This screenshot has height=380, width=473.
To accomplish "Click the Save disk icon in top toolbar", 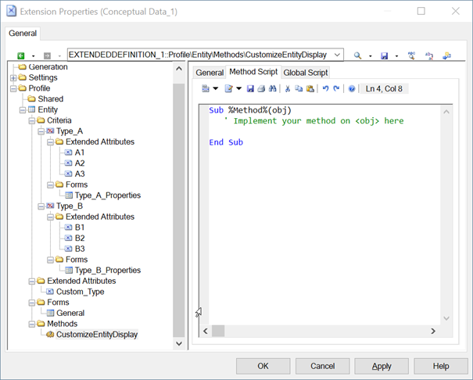I will click(384, 56).
